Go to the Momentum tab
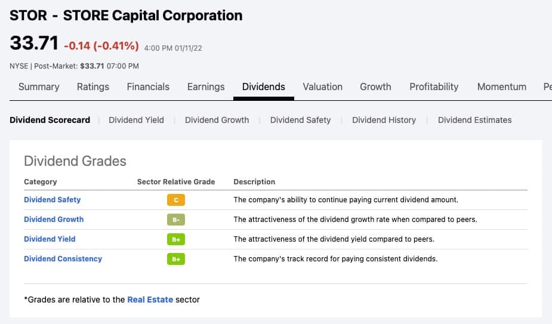Viewport: 552px width, 324px height. [x=502, y=87]
